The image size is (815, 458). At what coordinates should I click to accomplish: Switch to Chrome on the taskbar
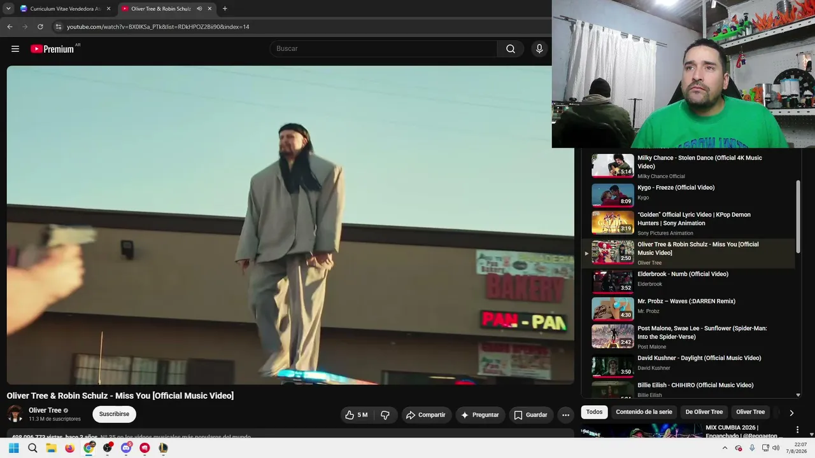(89, 448)
